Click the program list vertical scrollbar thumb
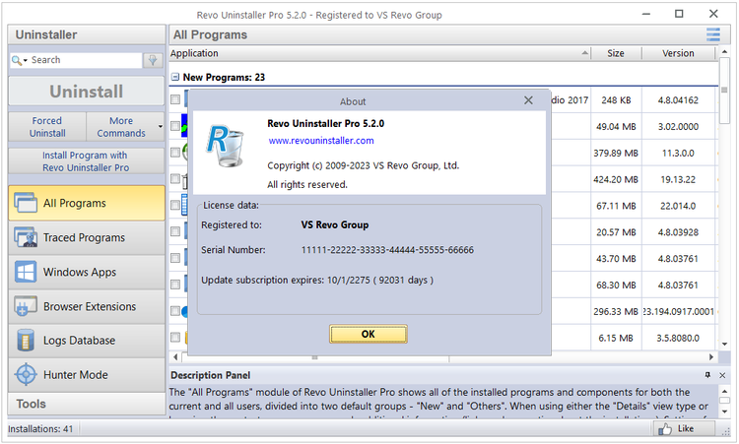The image size is (739, 444). (x=724, y=90)
